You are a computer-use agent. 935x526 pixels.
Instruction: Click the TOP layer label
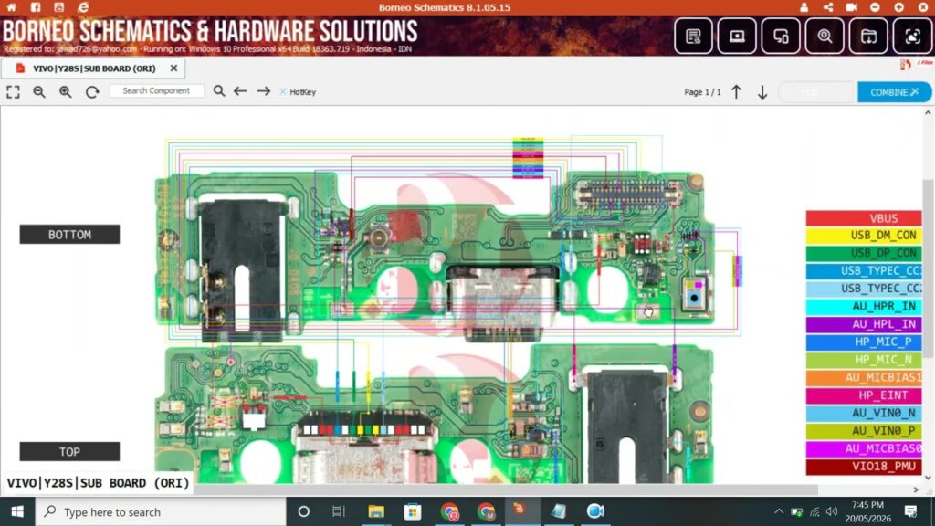point(69,451)
